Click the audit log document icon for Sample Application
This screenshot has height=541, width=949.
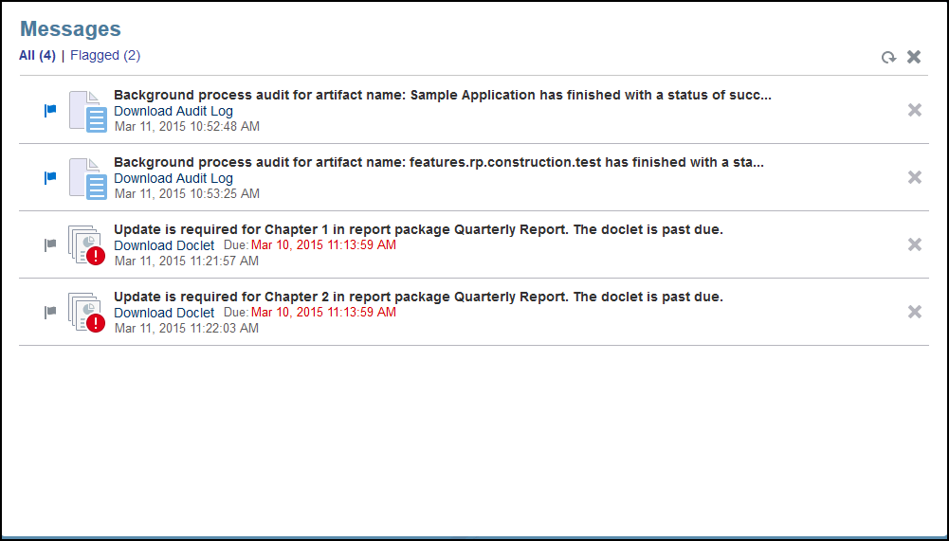[88, 112]
